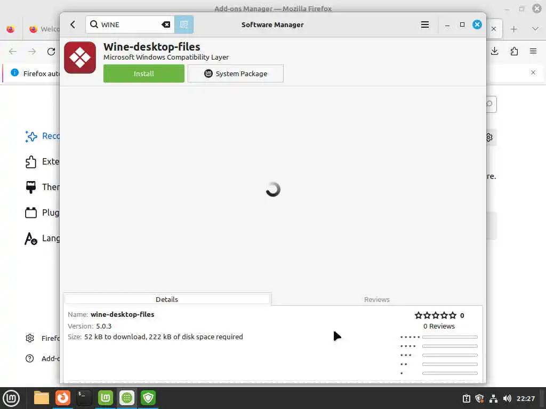Click the System Package button

point(235,73)
